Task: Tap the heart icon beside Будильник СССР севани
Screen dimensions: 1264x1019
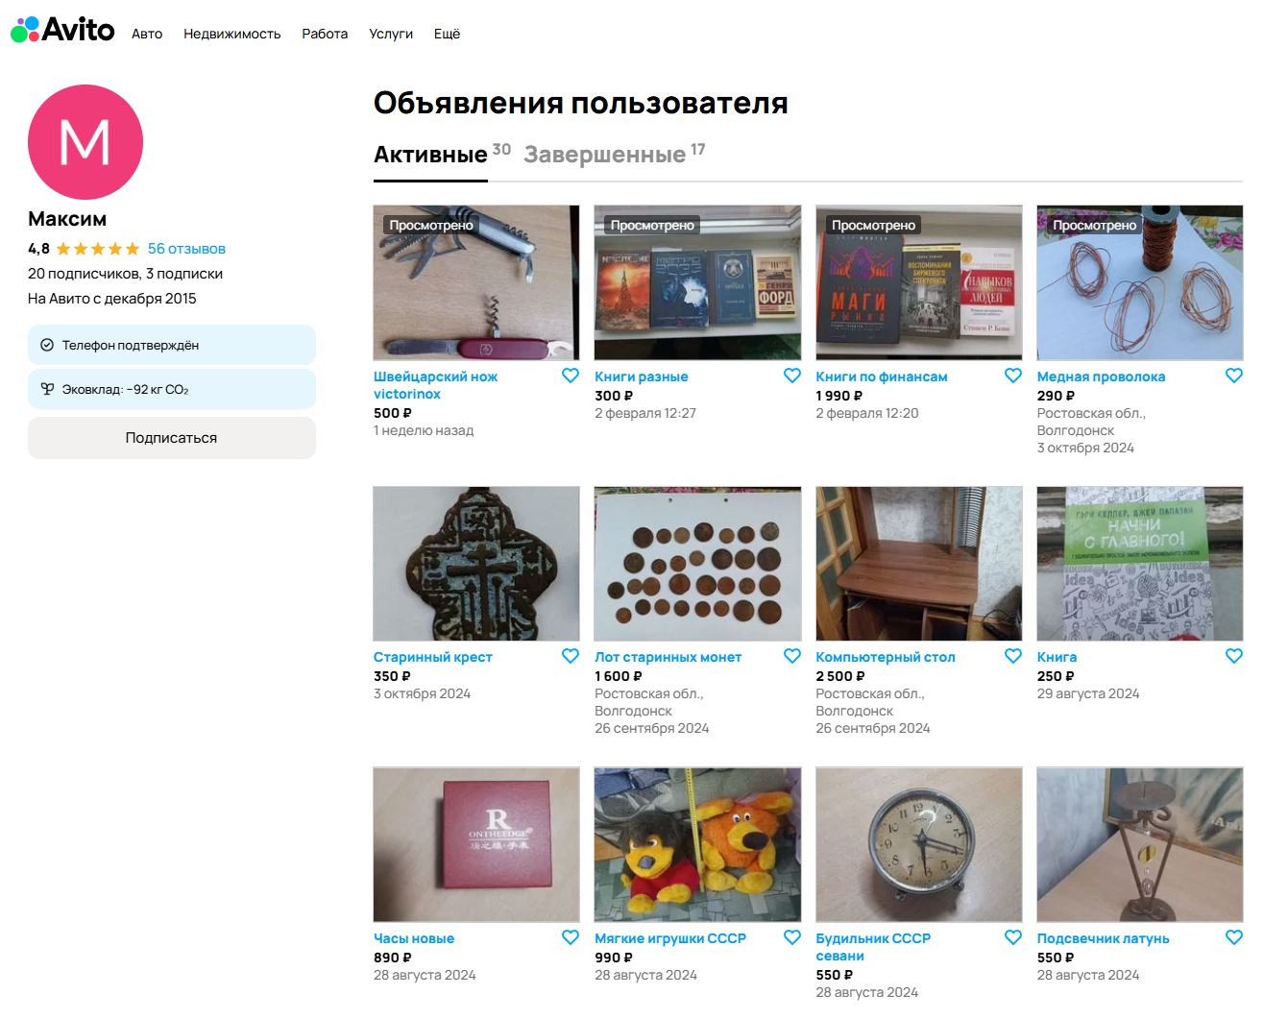Action: pos(1013,937)
